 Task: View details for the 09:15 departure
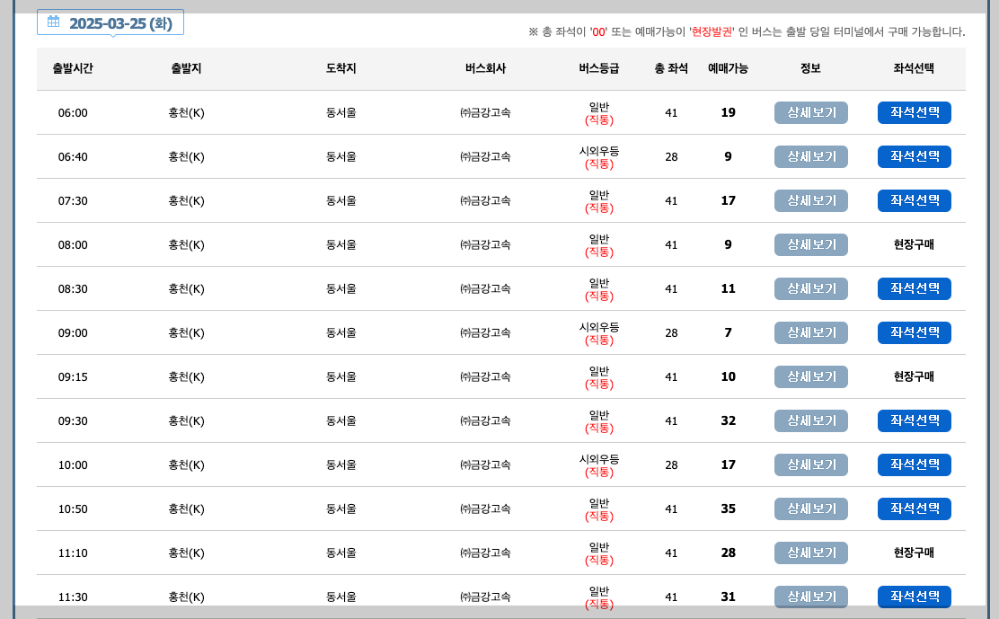810,376
